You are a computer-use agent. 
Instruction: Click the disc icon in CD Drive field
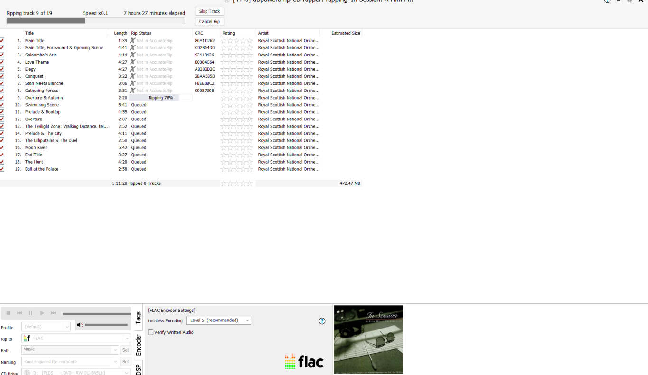[x=27, y=373]
